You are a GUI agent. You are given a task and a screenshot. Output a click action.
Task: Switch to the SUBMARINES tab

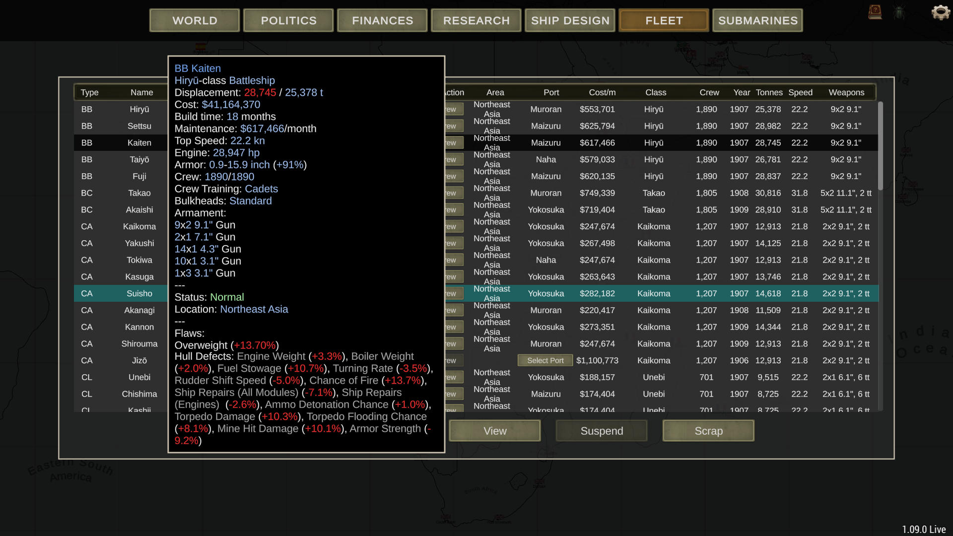click(x=757, y=20)
